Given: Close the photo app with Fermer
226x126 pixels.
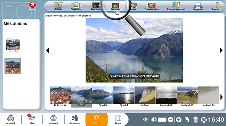Looking at the screenshot, I should point(33,6).
